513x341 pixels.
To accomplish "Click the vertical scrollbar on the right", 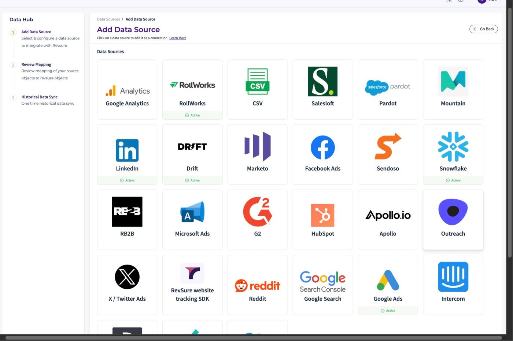I will [509, 132].
